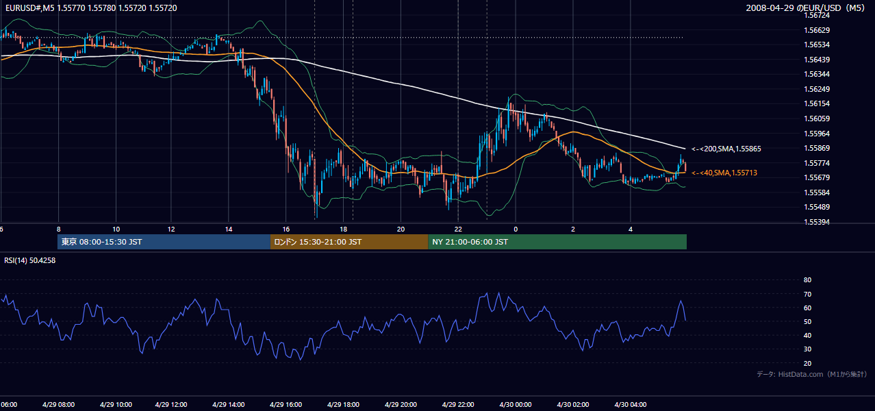875x411 pixels.
Task: Click price axis label 1.56344
Action: click(x=815, y=74)
